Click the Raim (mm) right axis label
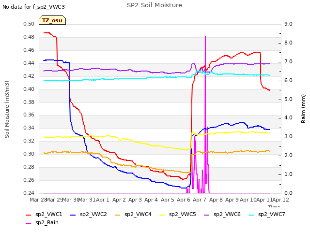 tap(303, 109)
